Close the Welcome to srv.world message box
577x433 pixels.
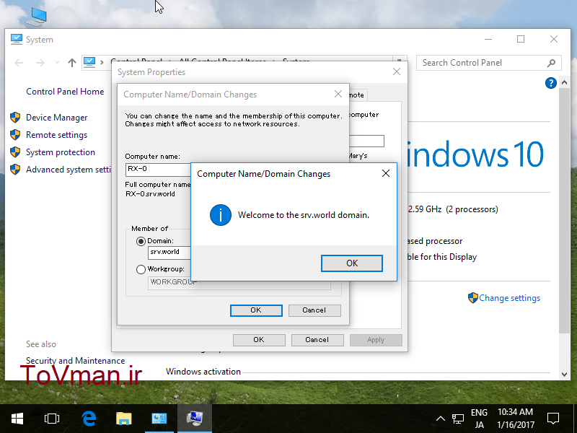pyautogui.click(x=386, y=173)
